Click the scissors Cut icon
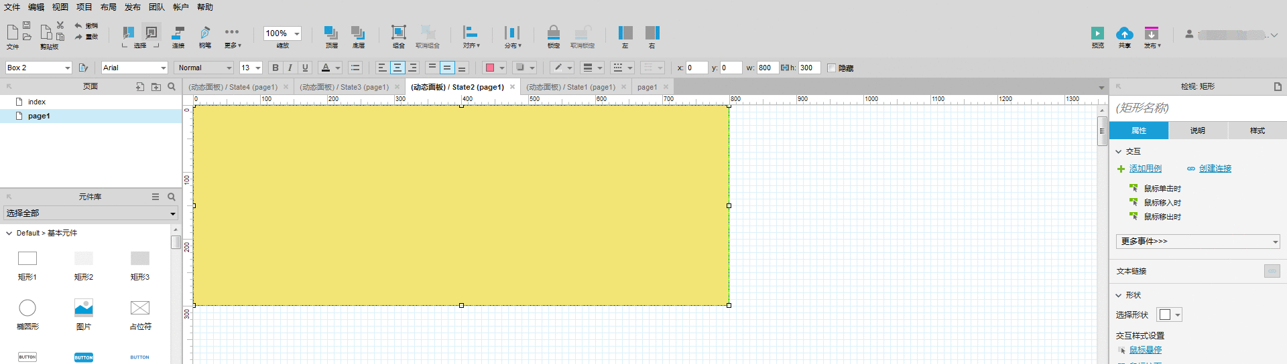Screen dimensions: 1287x364 click(x=60, y=25)
